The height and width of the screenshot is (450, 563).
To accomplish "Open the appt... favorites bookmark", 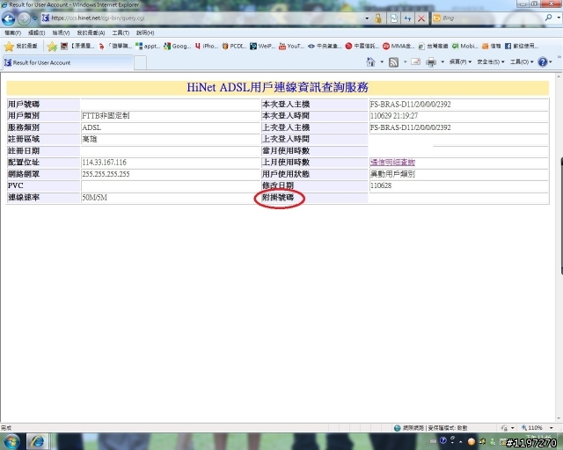I will [x=148, y=46].
